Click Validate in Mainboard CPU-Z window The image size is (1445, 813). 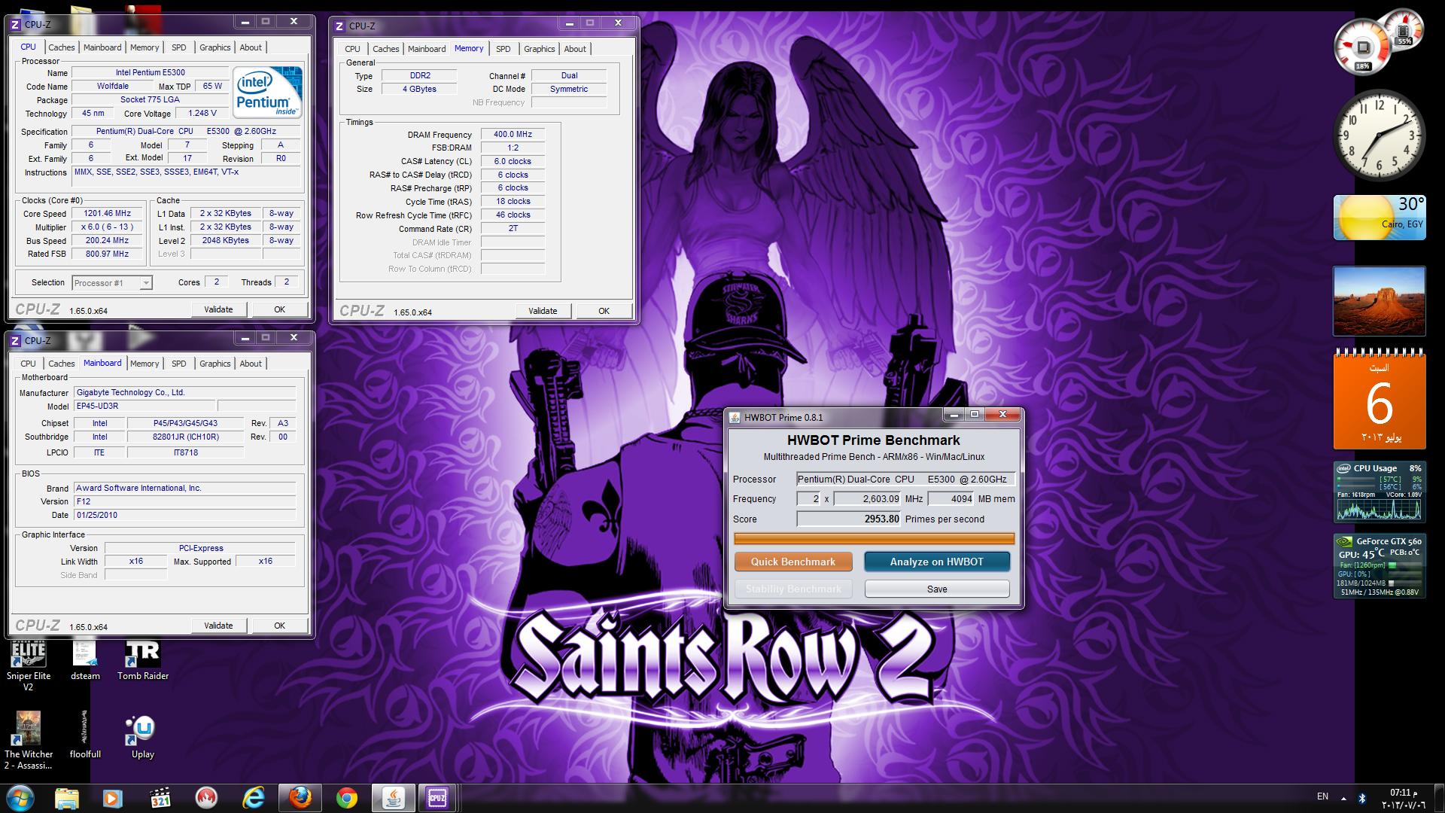[x=218, y=626]
